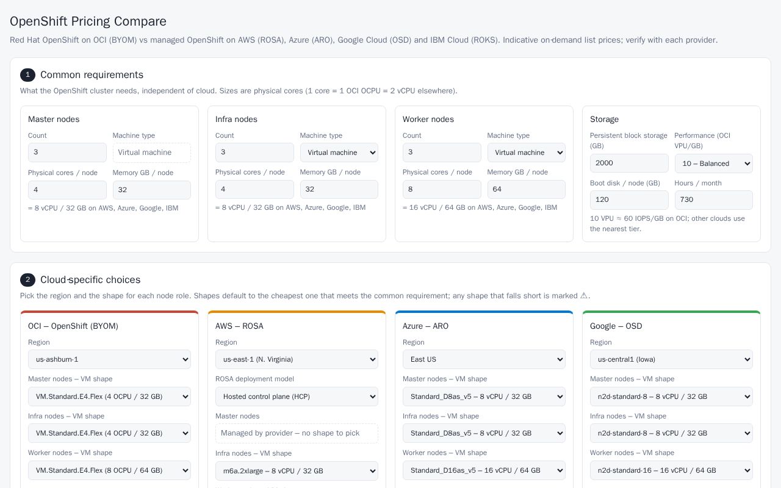
Task: Click the 'OpenShift Pricing Compare' page title
Action: [88, 21]
